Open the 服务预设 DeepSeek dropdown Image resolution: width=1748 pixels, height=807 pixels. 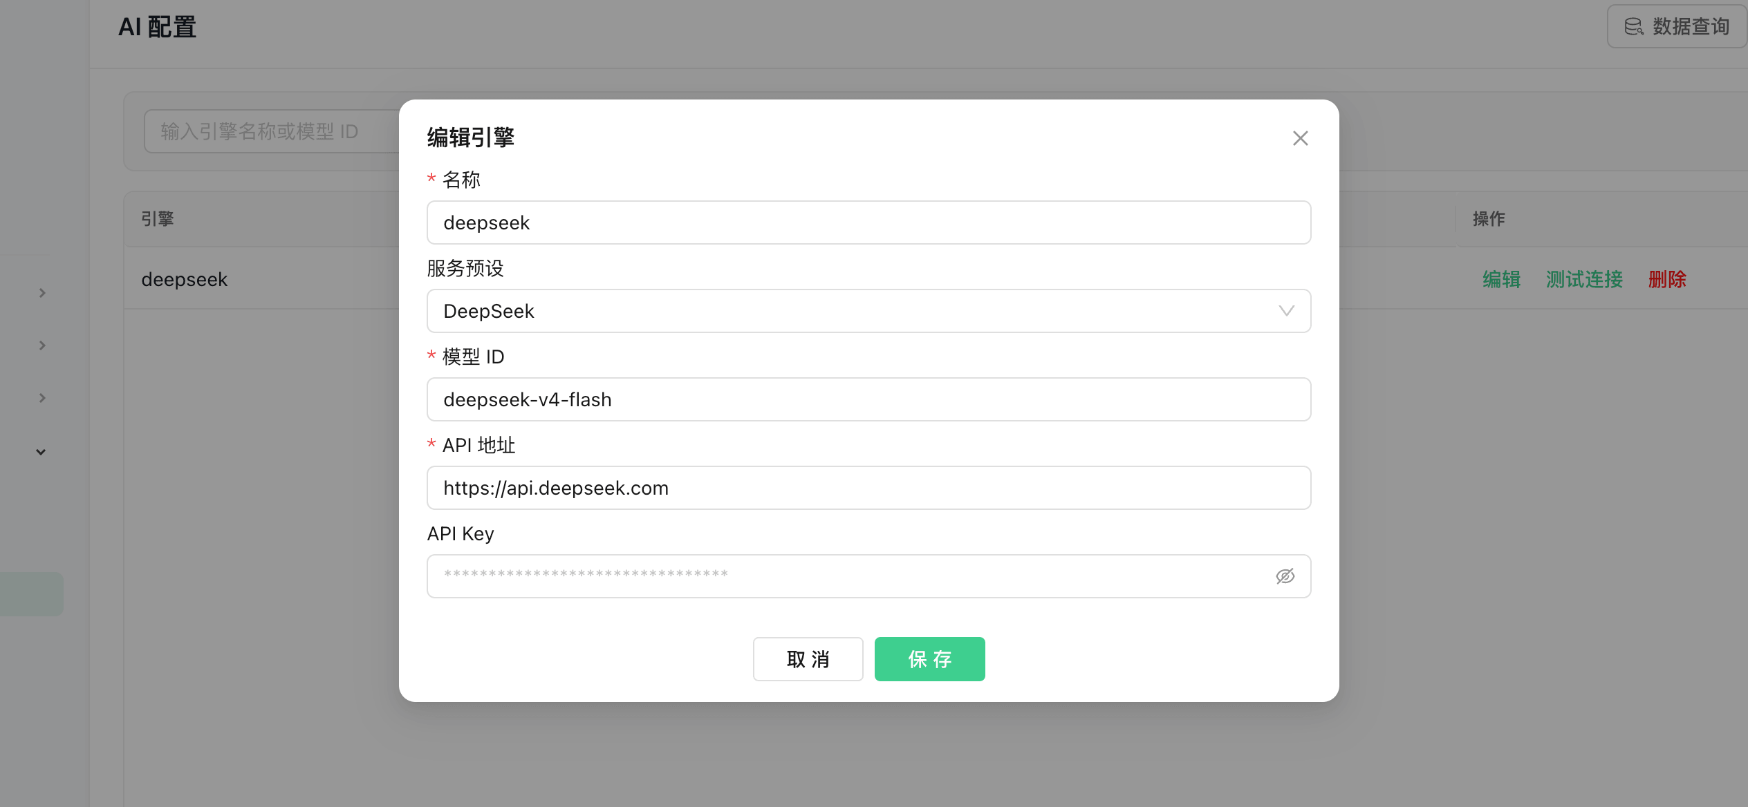click(868, 311)
